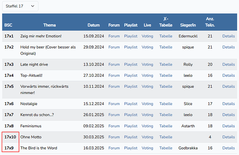
Task: Select winner name Astarth
Action: click(188, 126)
